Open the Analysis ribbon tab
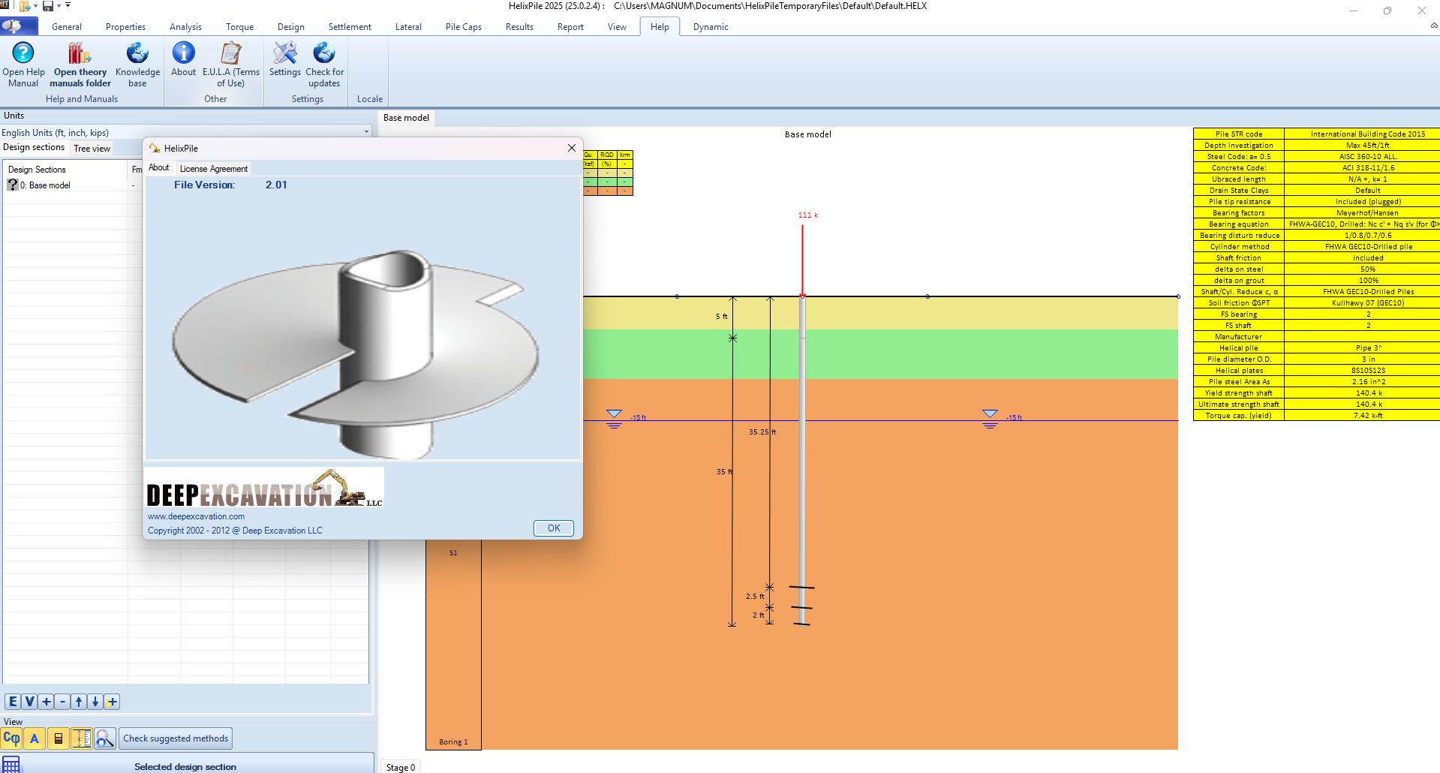 click(185, 27)
